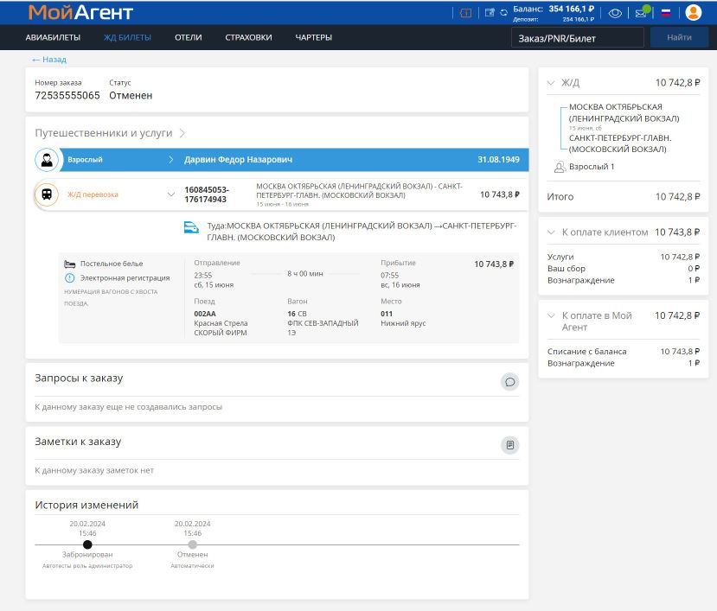Click the electronic registration info icon
Screen dimensions: 717x611
[70, 277]
